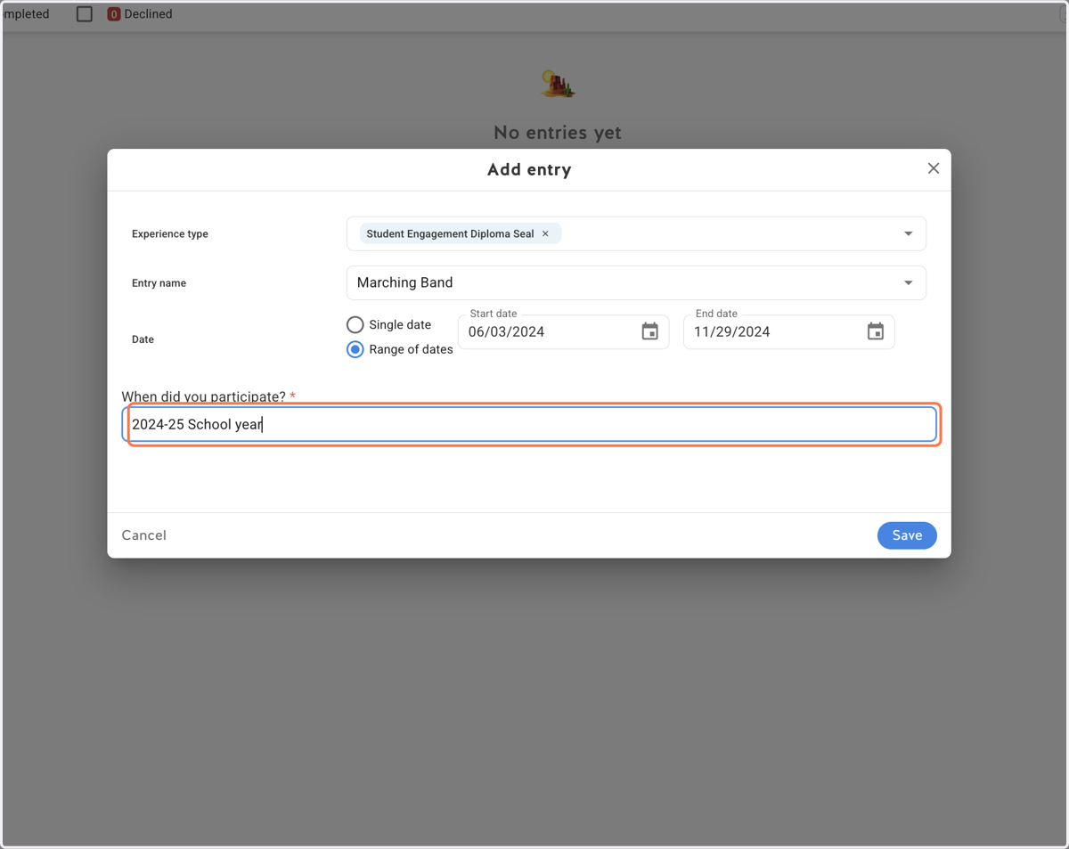Click the Start date field showing 06/03/2024

[563, 331]
